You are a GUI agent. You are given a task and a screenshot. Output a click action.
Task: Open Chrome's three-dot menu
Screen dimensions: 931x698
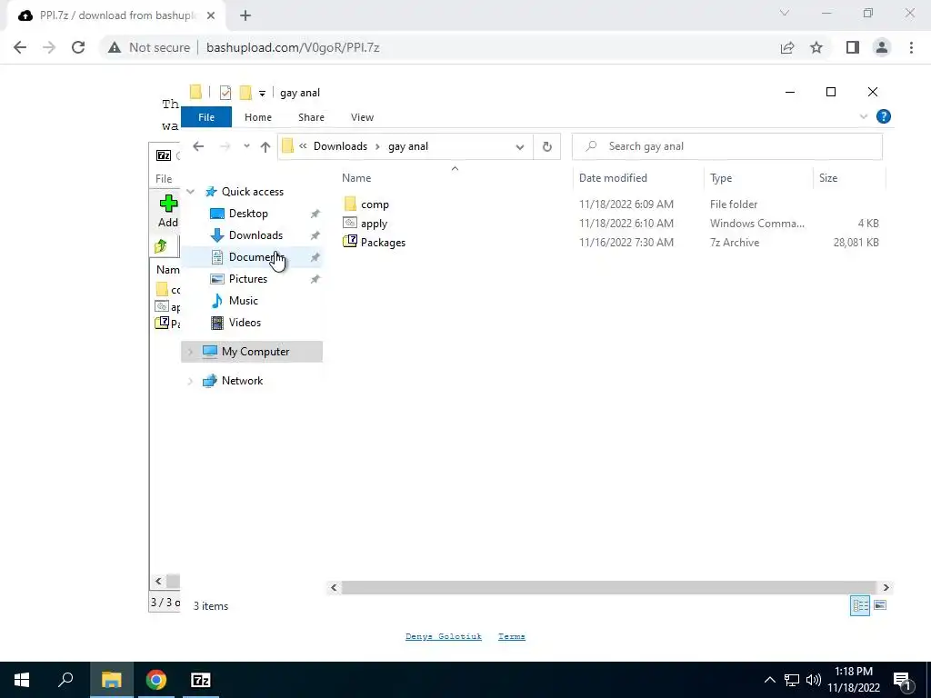(911, 47)
